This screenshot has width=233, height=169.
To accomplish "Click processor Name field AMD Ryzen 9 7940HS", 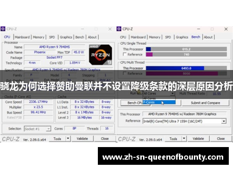I will coord(55,47).
